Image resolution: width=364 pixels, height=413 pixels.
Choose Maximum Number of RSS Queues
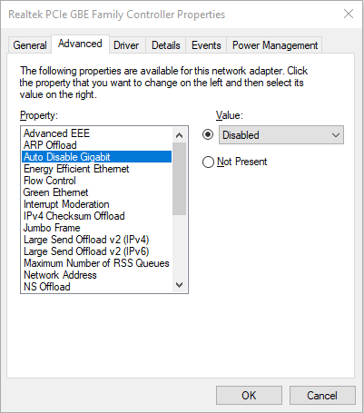tap(97, 263)
